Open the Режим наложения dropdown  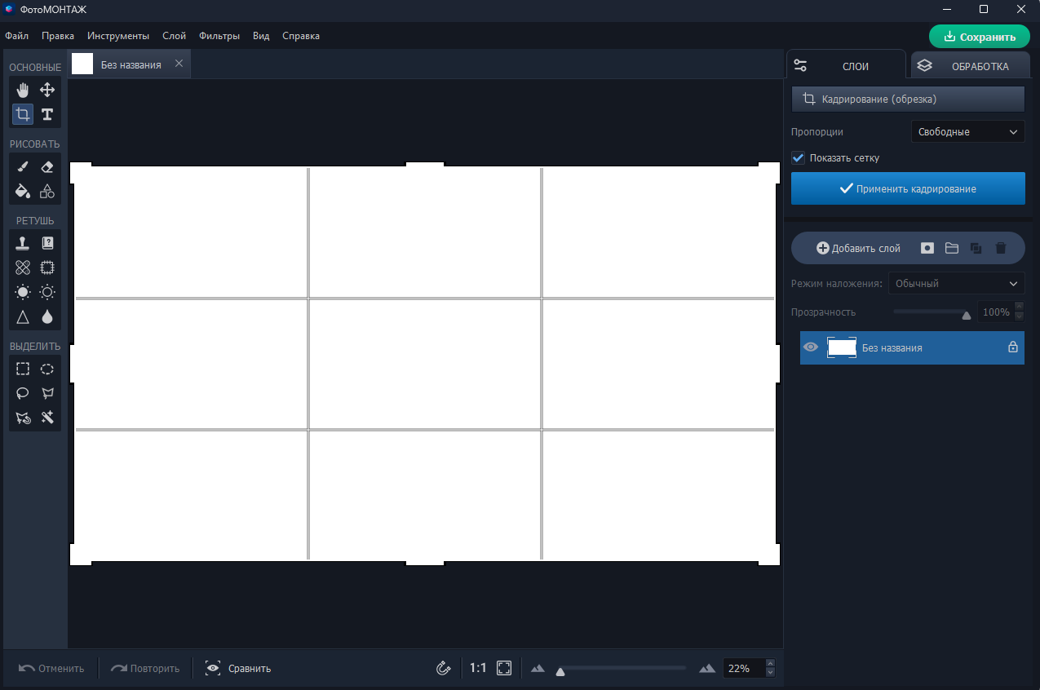[956, 284]
